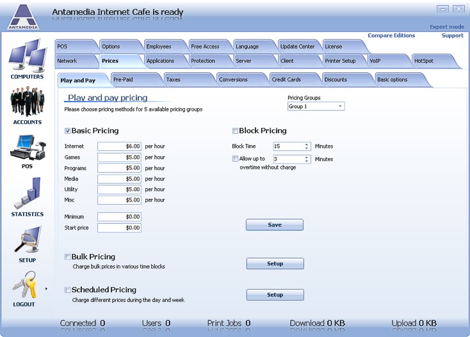Viewport: 470px width, 337px height.
Task: Click the Block Time minutes field
Action: point(288,146)
